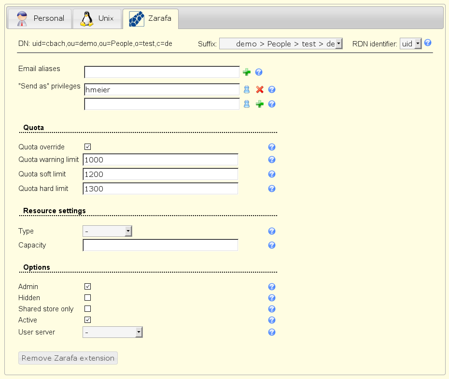Expand the resource Type dropdown
The width and height of the screenshot is (449, 379).
107,232
